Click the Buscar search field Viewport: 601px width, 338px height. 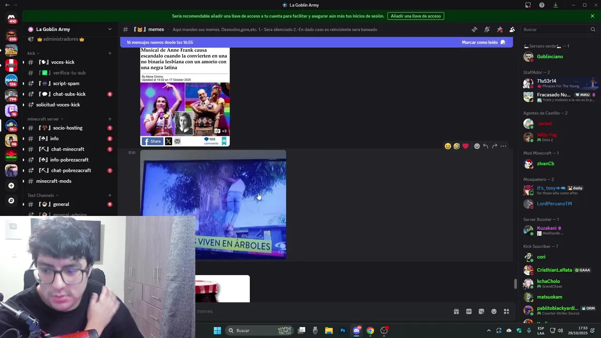559,29
